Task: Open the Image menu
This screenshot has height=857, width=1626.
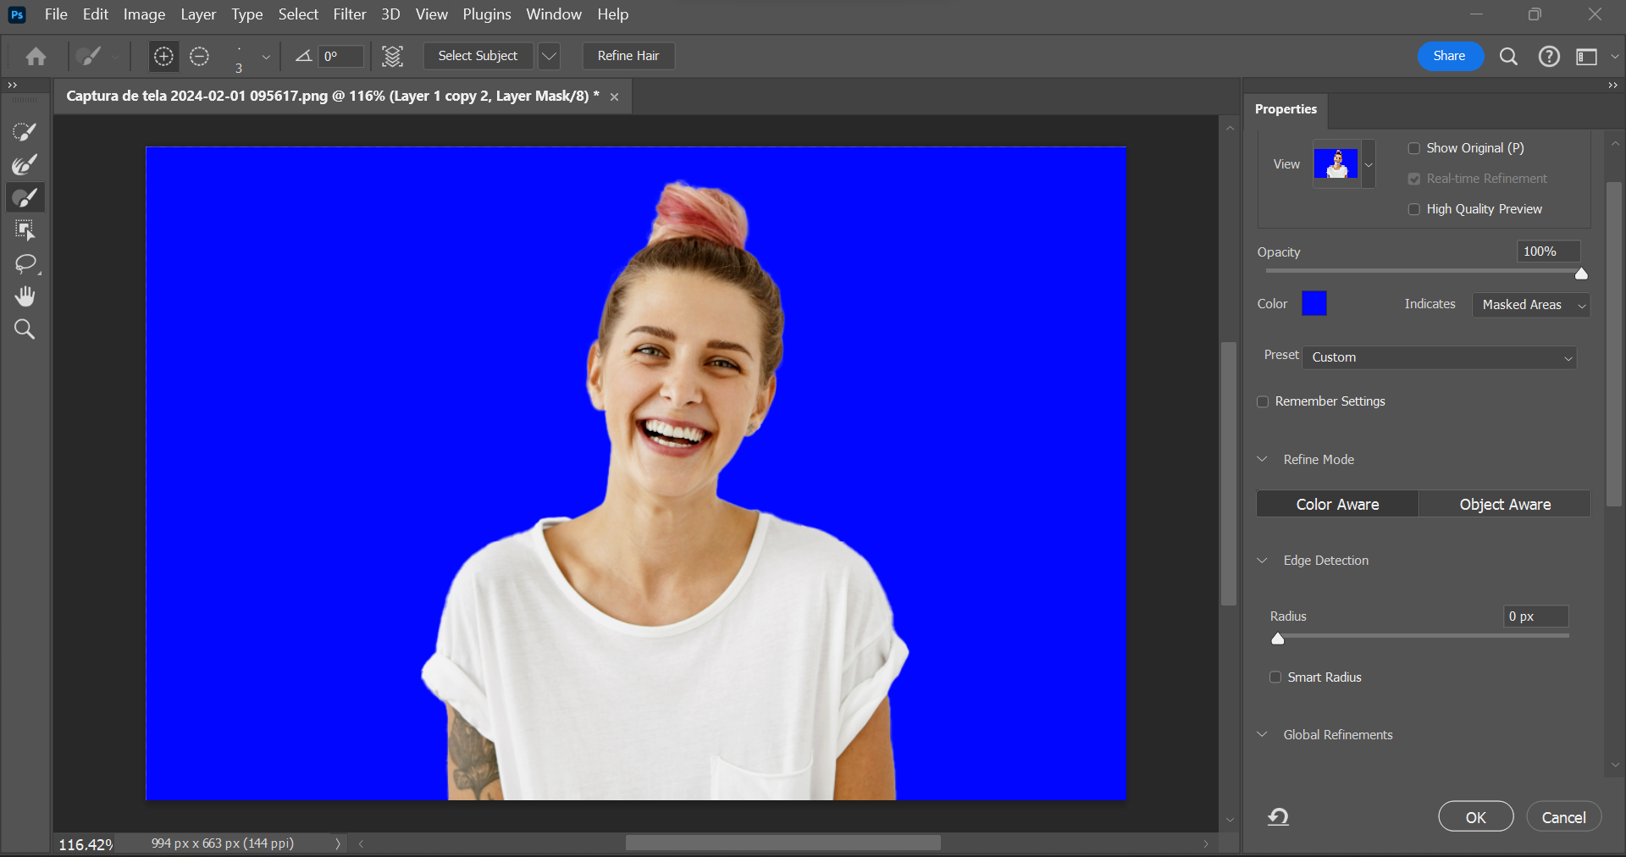Action: coord(144,14)
